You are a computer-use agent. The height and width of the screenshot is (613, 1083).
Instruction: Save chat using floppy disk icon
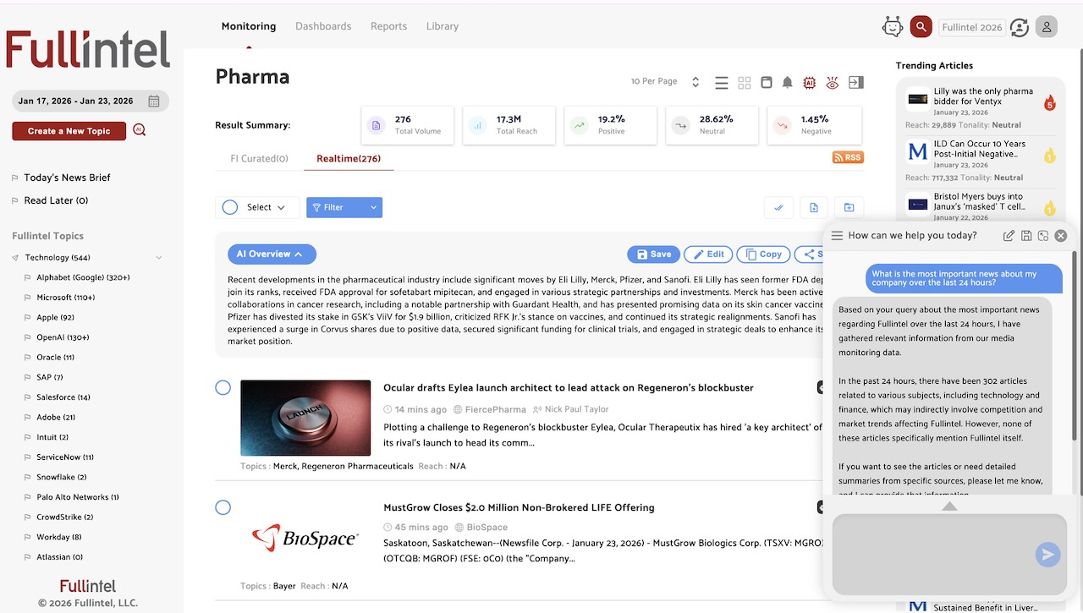pos(1026,236)
